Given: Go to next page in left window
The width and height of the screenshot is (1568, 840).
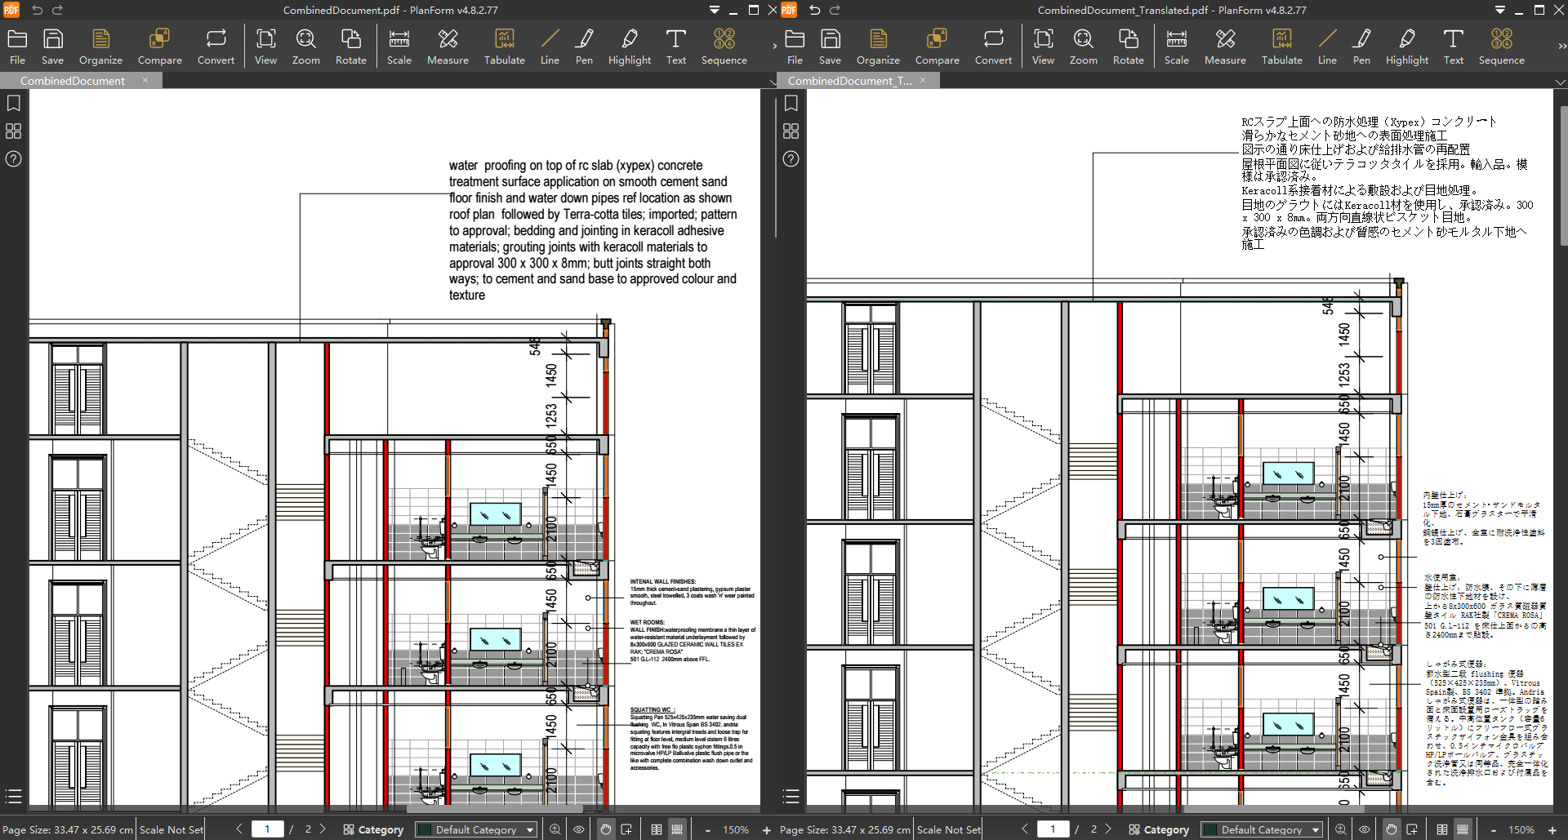Looking at the screenshot, I should 323,829.
